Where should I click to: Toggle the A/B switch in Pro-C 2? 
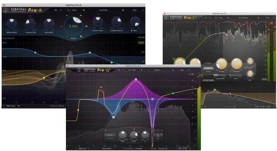pyautogui.click(x=216, y=18)
